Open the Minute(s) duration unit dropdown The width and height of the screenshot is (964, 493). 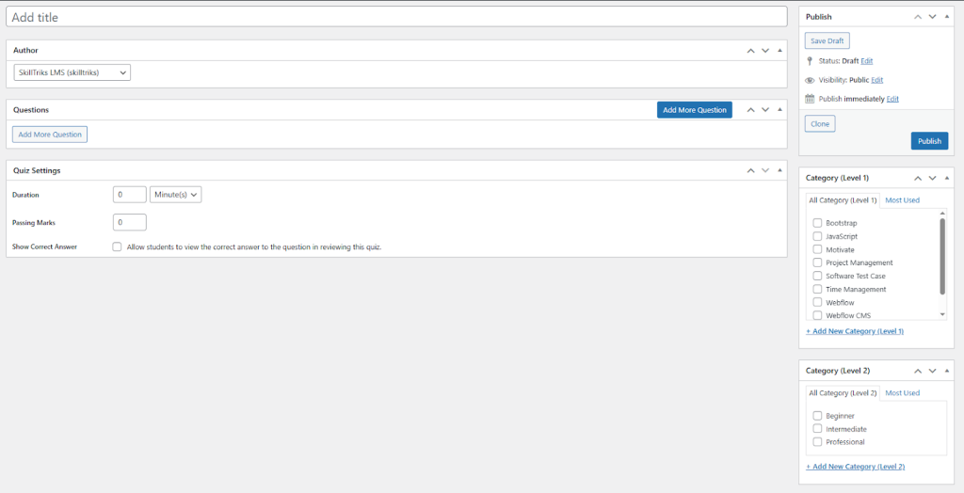point(176,195)
